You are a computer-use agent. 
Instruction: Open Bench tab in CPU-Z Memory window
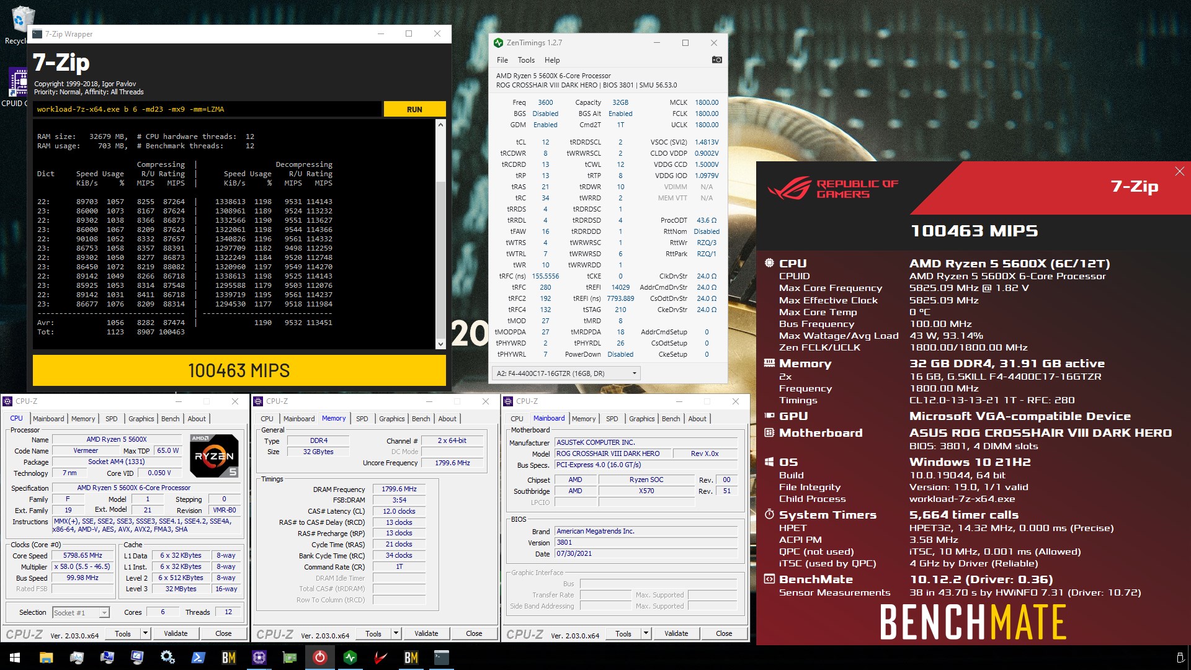pyautogui.click(x=421, y=419)
